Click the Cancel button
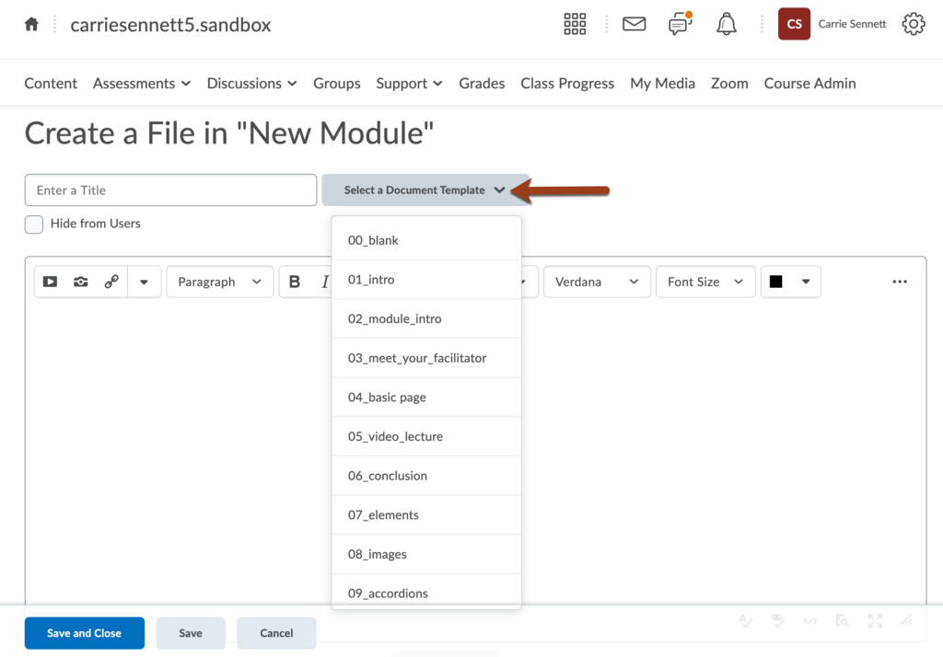943x657 pixels. pyautogui.click(x=276, y=633)
